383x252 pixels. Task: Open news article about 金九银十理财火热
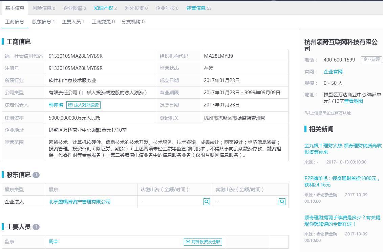343,149
